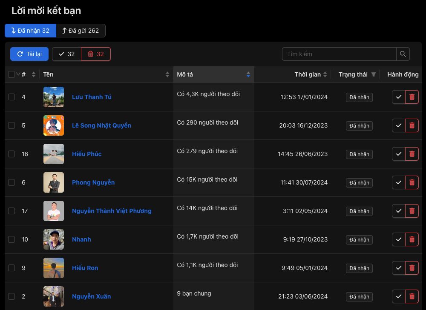Sort requests by Tên column
Image resolution: width=426 pixels, height=310 pixels.
pyautogui.click(x=167, y=74)
